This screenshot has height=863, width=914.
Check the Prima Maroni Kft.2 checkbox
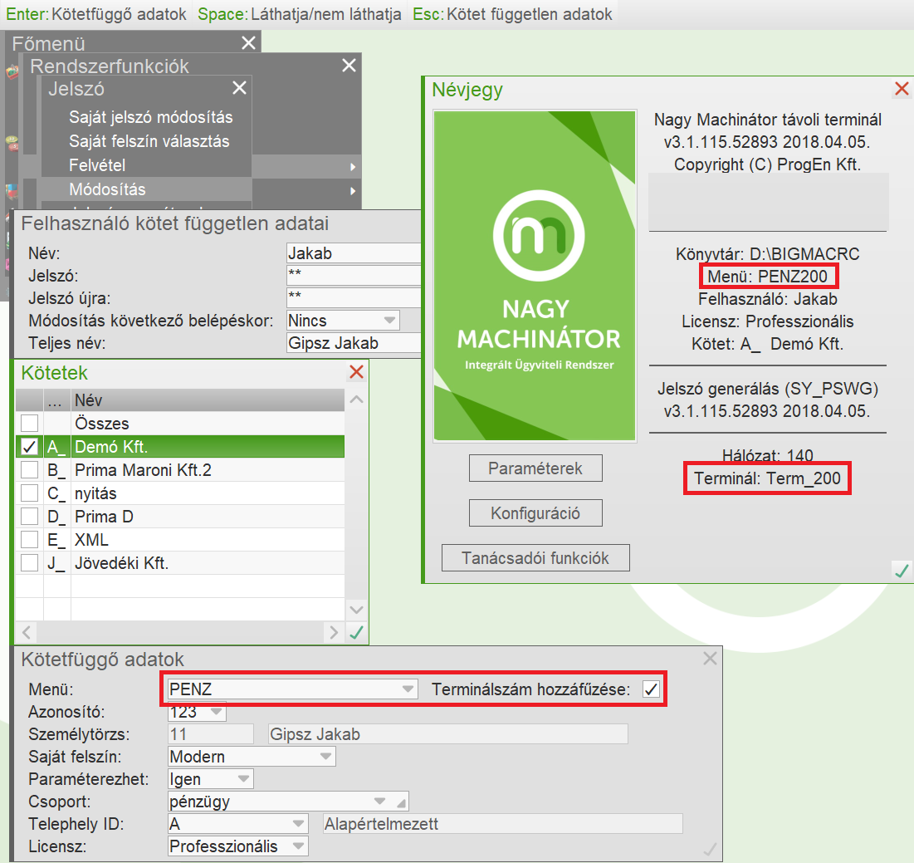[29, 470]
